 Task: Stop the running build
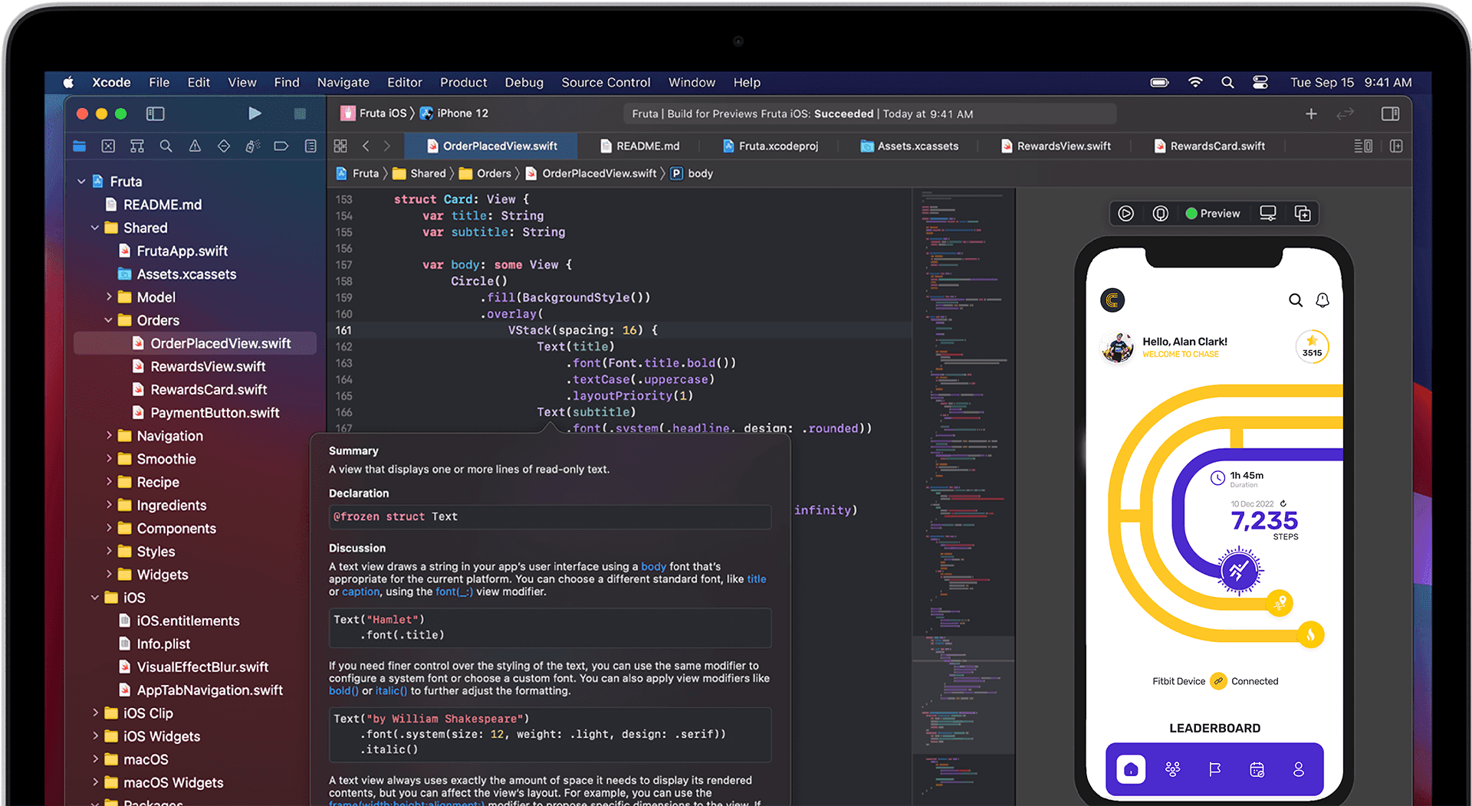coord(300,113)
